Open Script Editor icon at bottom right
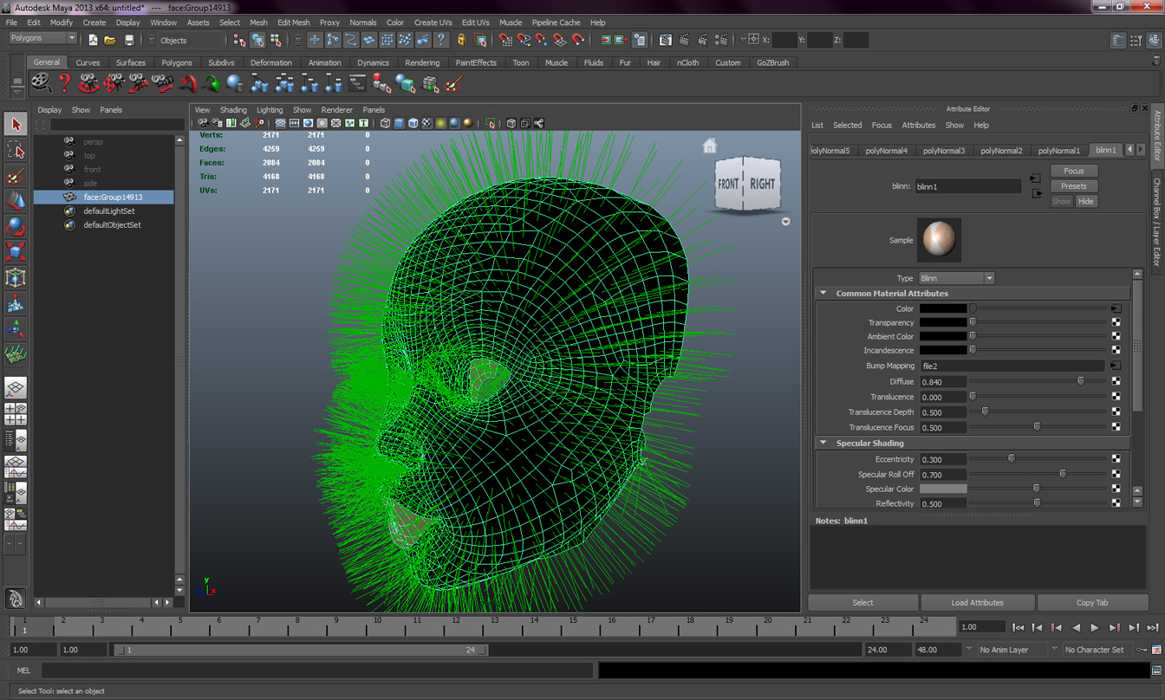Image resolution: width=1165 pixels, height=700 pixels. [x=1156, y=670]
